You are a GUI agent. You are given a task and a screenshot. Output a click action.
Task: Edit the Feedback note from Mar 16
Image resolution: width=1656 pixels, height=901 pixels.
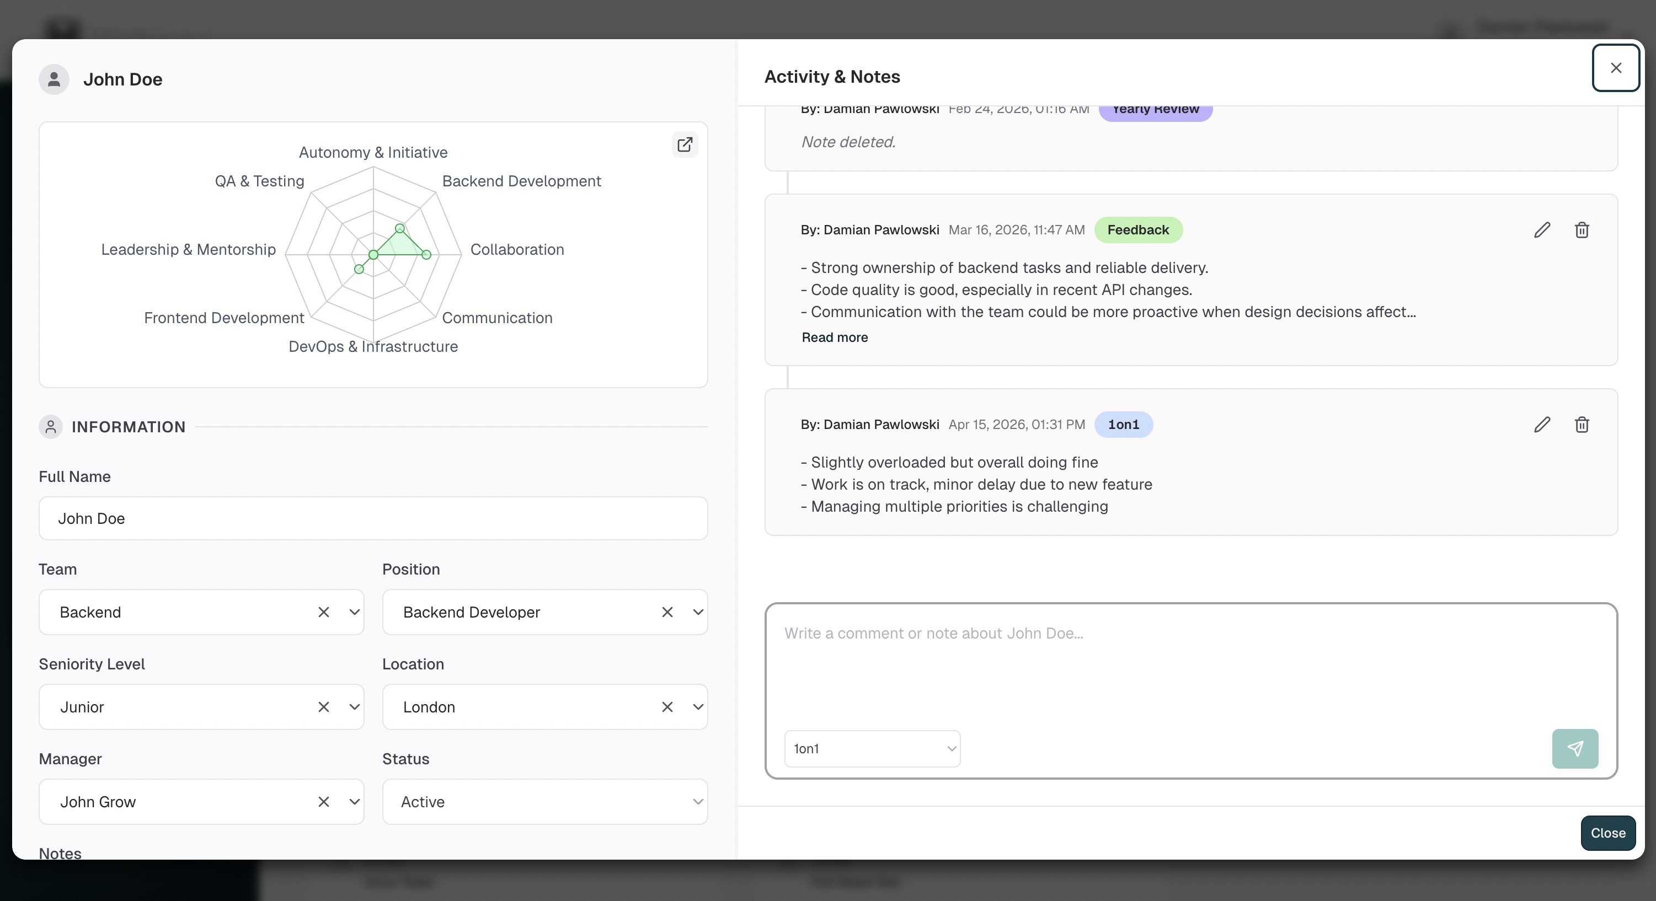[1542, 229]
